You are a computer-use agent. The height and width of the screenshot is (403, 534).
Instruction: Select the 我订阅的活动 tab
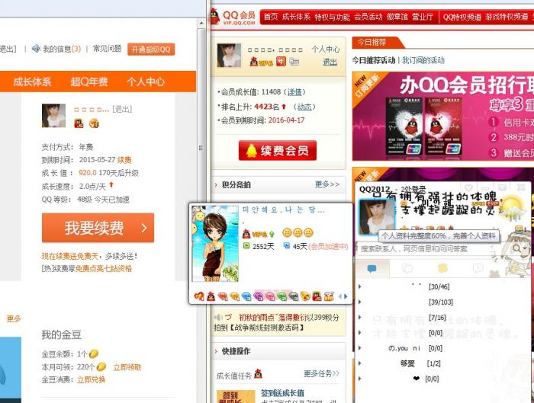point(423,60)
